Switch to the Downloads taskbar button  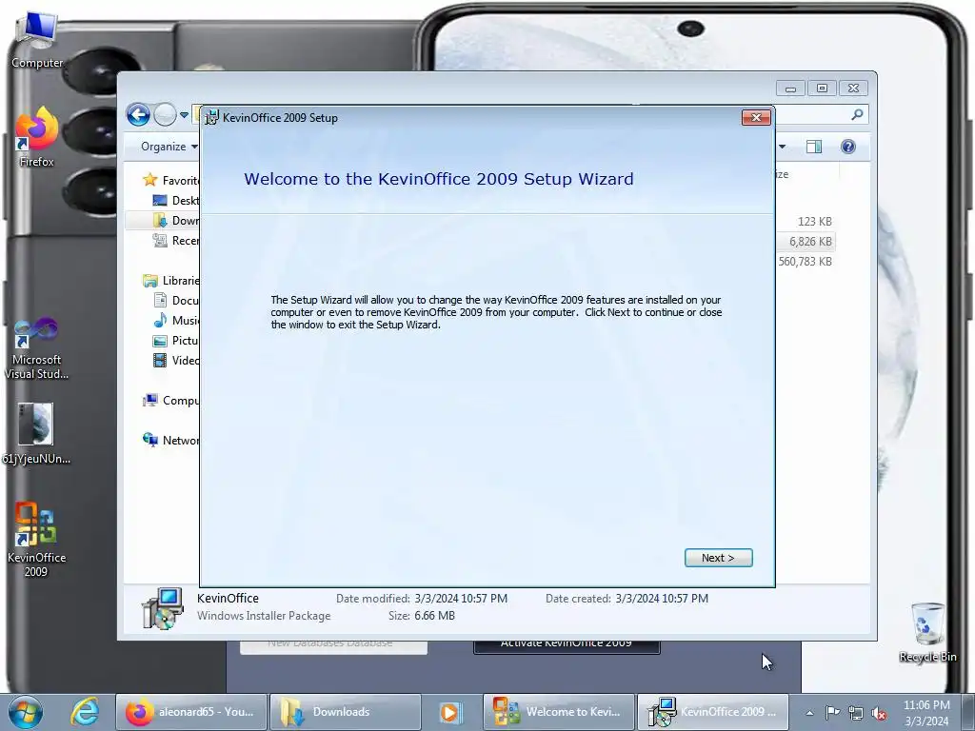[345, 712]
